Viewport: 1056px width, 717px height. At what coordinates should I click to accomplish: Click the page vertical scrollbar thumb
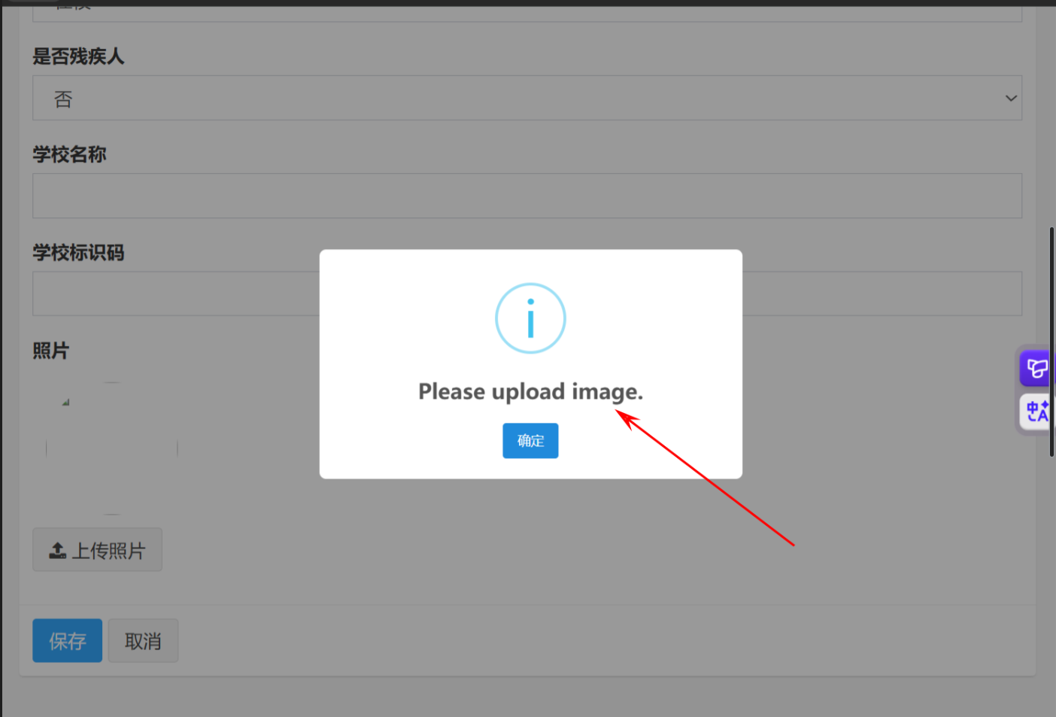coord(1051,342)
